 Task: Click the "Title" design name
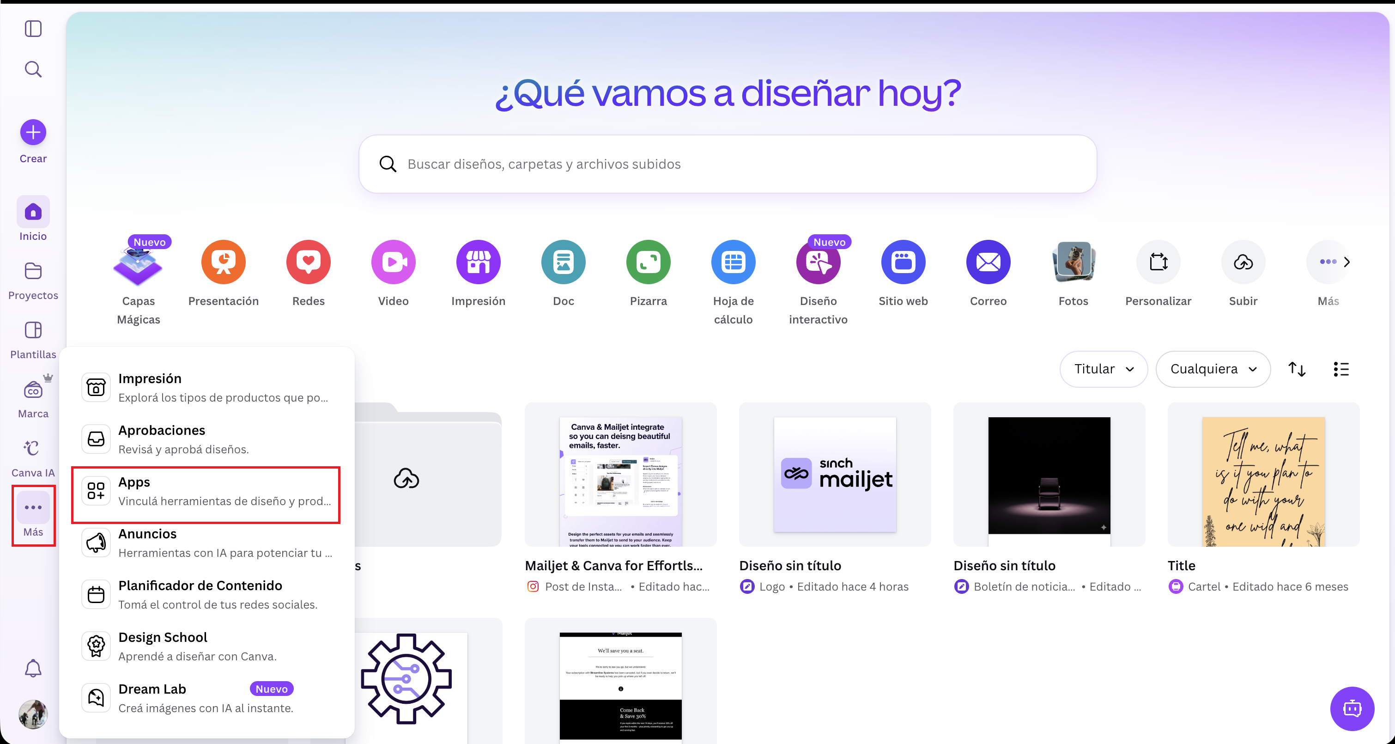(1181, 565)
